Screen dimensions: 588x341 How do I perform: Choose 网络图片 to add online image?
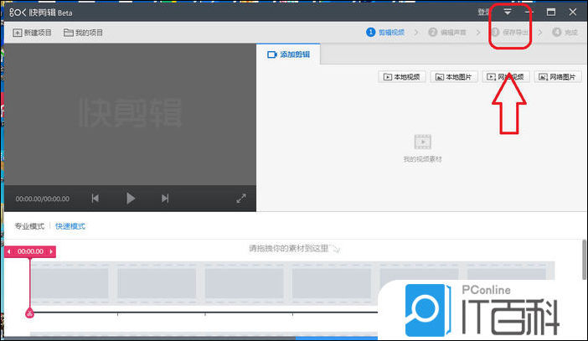558,77
